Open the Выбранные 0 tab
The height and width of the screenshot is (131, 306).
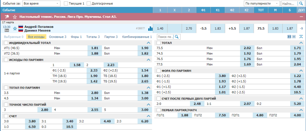pyautogui.click(x=14, y=37)
